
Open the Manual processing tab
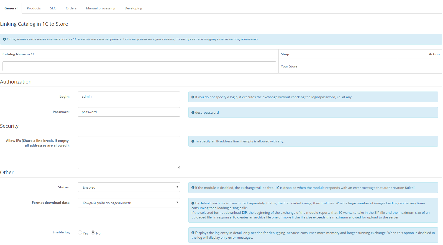click(101, 8)
